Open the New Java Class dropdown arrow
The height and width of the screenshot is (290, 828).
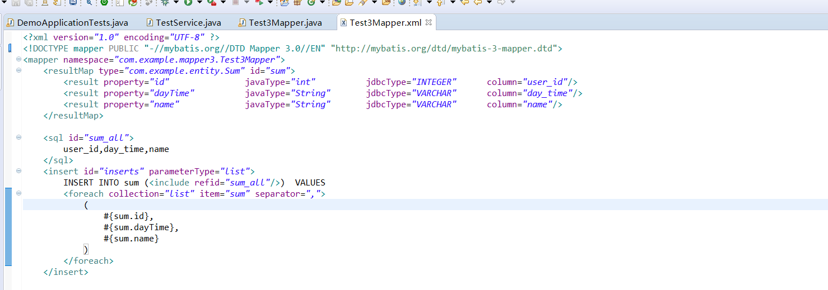[x=322, y=2]
